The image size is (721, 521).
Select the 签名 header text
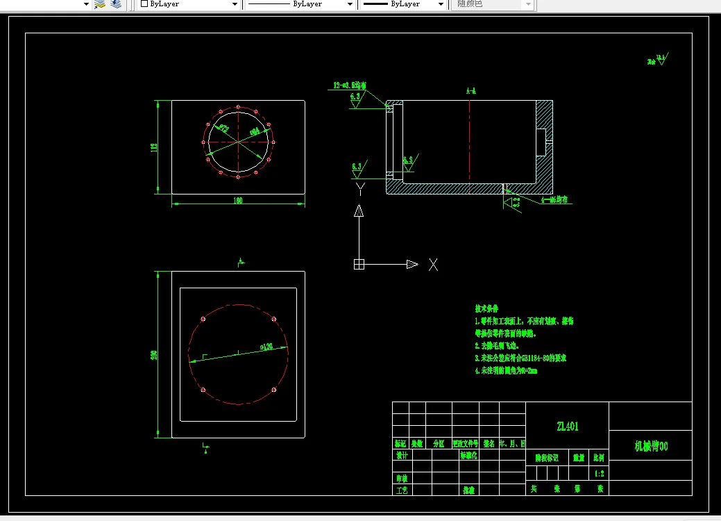pos(489,444)
